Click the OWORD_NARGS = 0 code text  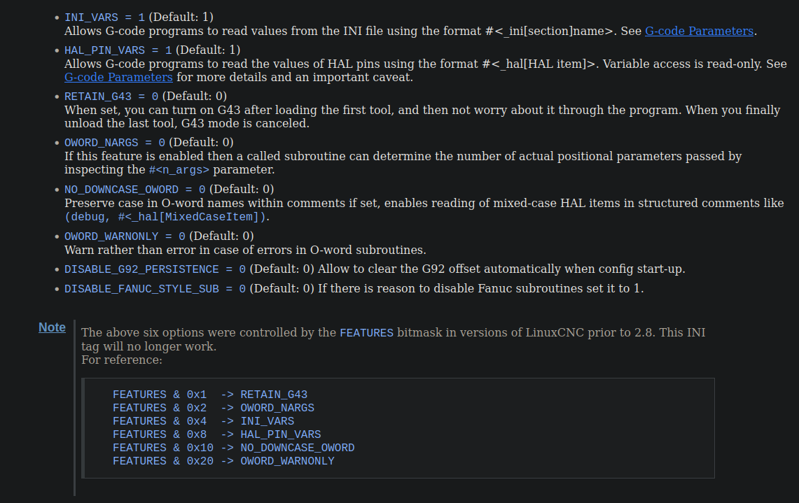point(115,143)
